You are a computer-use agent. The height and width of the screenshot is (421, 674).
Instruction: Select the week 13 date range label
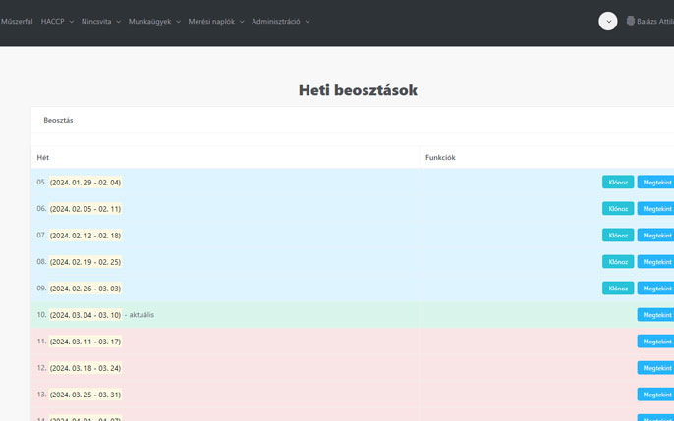pos(85,395)
